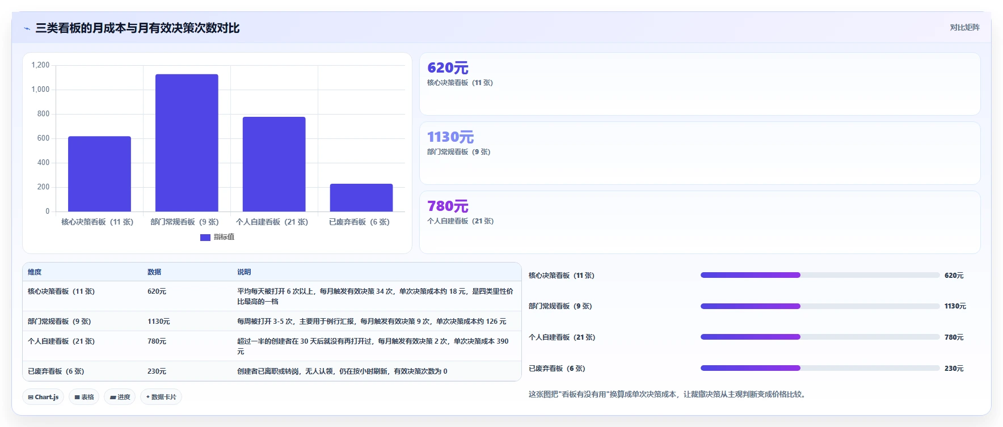Click the 230元 value in the table
The width and height of the screenshot is (1003, 427).
click(x=157, y=371)
